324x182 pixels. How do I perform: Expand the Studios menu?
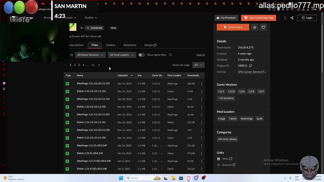pos(91,18)
